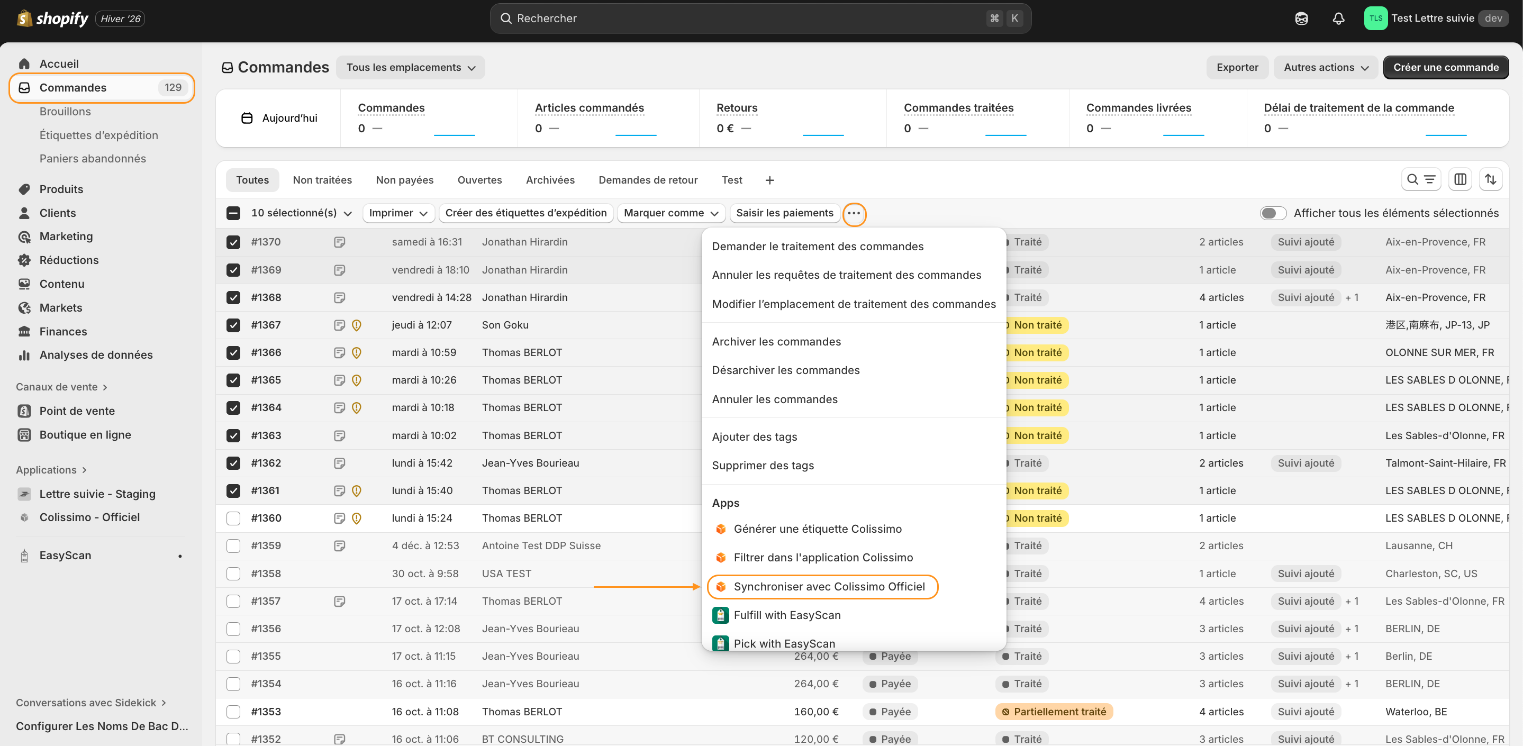Open the edit columns icon
The width and height of the screenshot is (1523, 746).
tap(1459, 180)
